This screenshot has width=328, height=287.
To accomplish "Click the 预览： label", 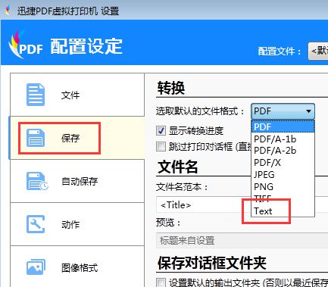I will [x=169, y=223].
